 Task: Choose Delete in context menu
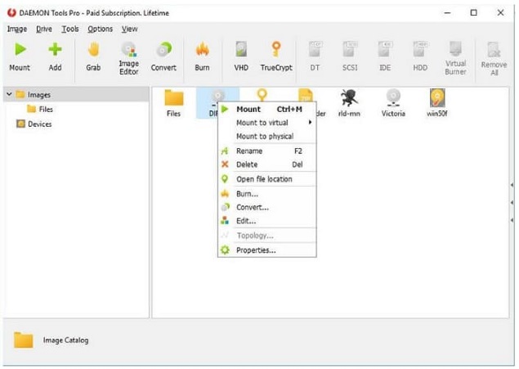point(266,164)
